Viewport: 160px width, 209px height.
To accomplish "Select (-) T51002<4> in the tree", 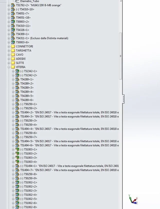I will [x=29, y=195].
